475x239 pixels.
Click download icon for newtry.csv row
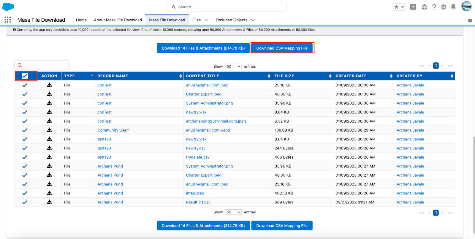click(x=49, y=148)
